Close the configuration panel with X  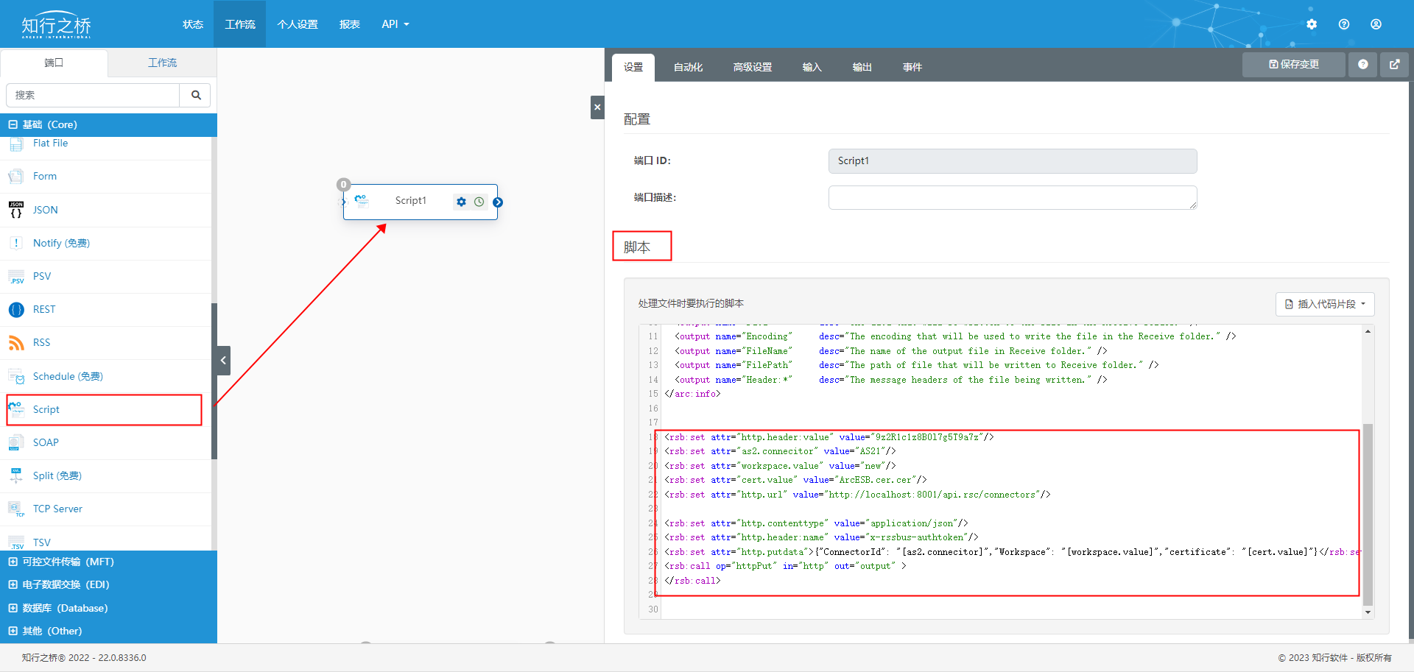(597, 107)
